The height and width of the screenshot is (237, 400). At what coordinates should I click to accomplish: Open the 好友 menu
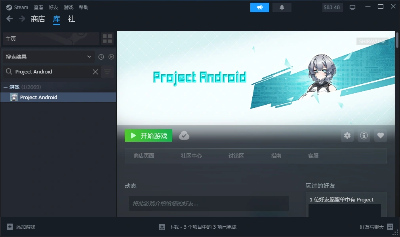tap(53, 8)
